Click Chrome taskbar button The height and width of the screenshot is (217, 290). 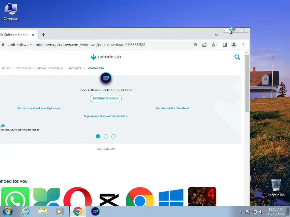[78, 211]
